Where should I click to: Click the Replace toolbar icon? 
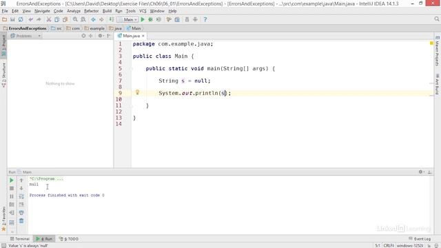coord(83,19)
